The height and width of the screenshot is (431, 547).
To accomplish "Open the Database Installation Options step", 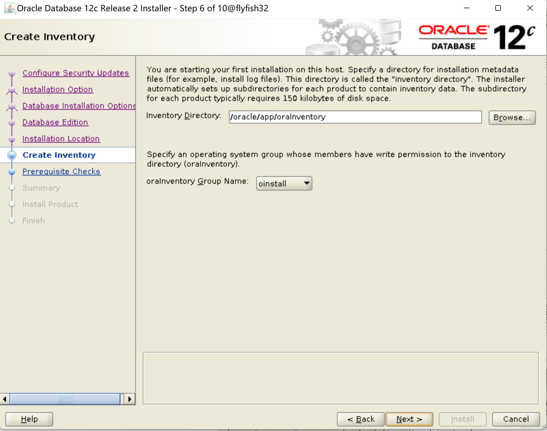I will point(79,106).
